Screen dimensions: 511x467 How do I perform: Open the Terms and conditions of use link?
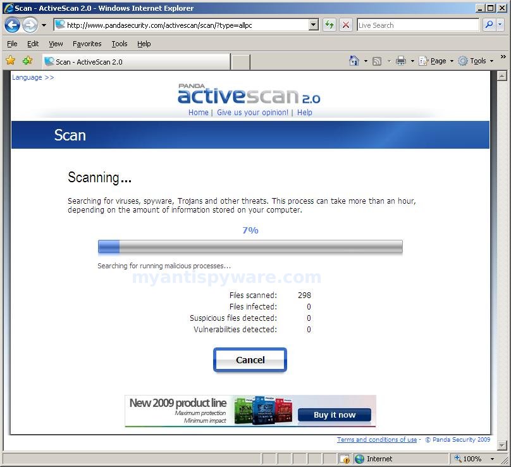pos(378,439)
